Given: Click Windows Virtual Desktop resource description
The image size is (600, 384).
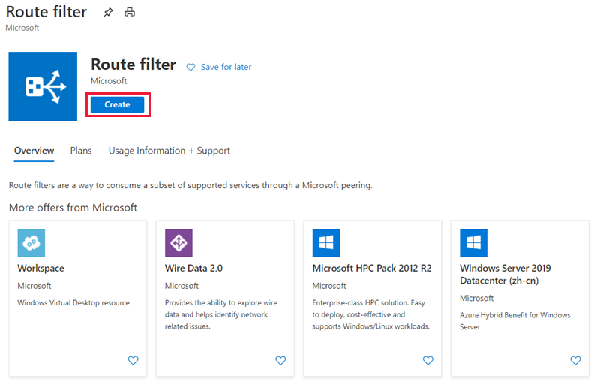Looking at the screenshot, I should (x=73, y=302).
